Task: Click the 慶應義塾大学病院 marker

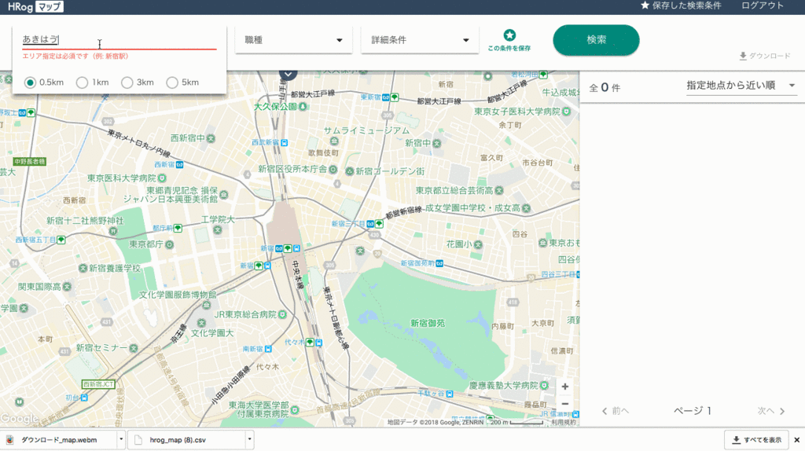Action: [x=545, y=385]
